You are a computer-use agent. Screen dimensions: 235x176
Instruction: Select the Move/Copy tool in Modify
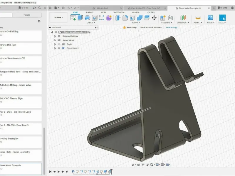(154, 18)
